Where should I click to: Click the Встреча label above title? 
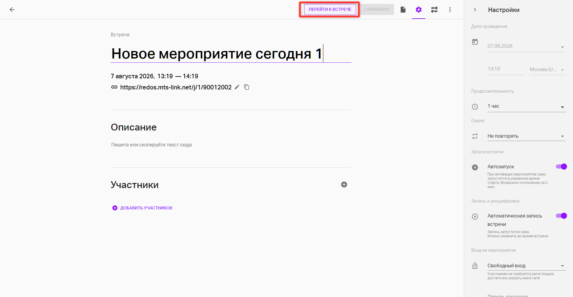point(120,35)
